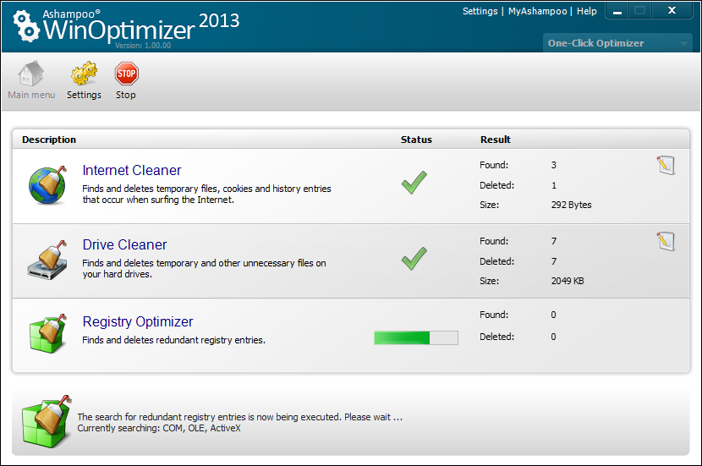
Task: Expand the One-Click Optimizer dropdown
Action: (x=617, y=43)
